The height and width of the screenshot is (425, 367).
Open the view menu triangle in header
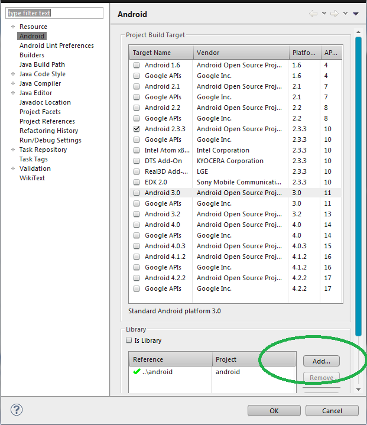[356, 14]
